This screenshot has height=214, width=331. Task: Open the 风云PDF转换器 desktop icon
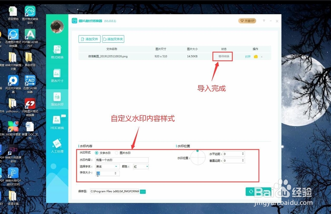13,84
